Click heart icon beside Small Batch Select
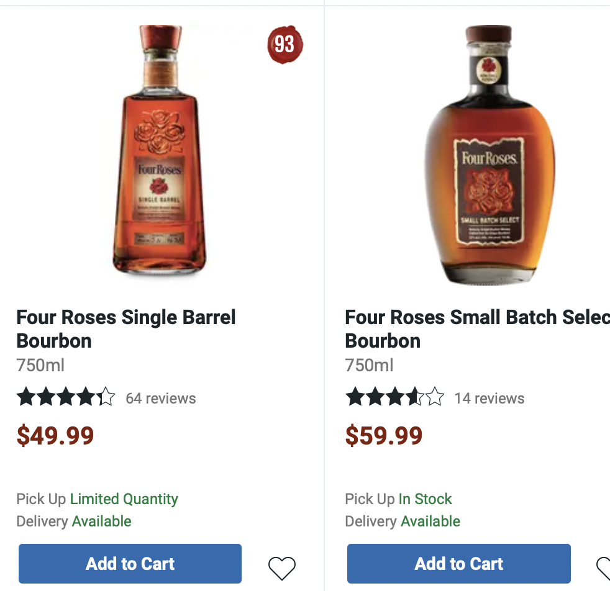This screenshot has height=591, width=610. (x=603, y=568)
